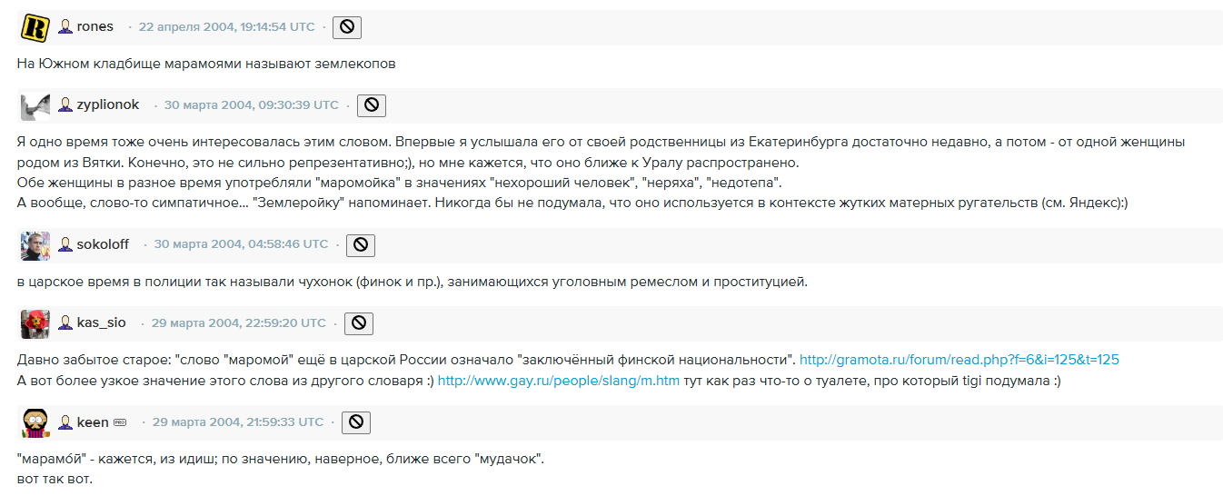Click the user icon before rones
This screenshot has height=496, width=1223.
click(65, 27)
